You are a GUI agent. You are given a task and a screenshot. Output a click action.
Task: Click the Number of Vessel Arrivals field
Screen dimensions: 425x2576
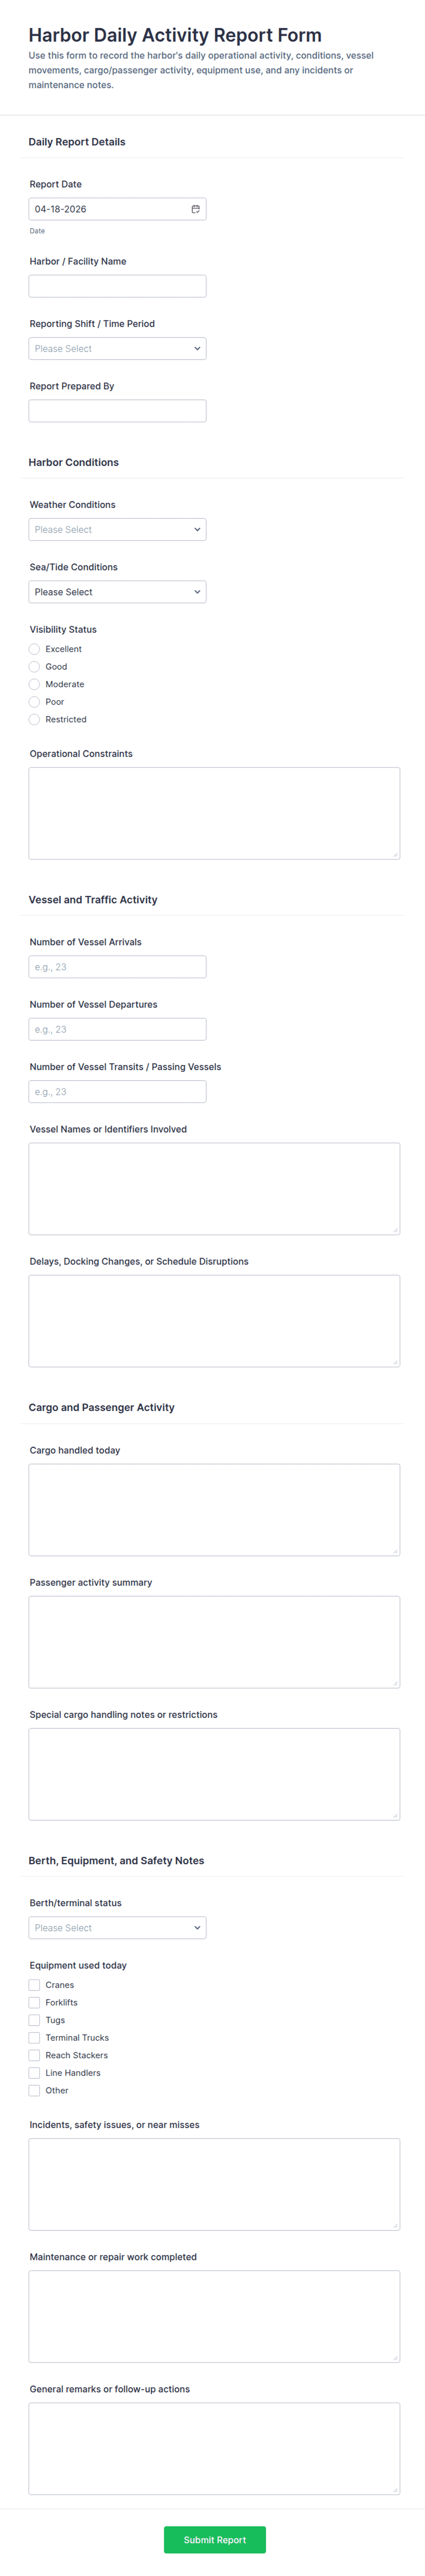click(x=117, y=967)
